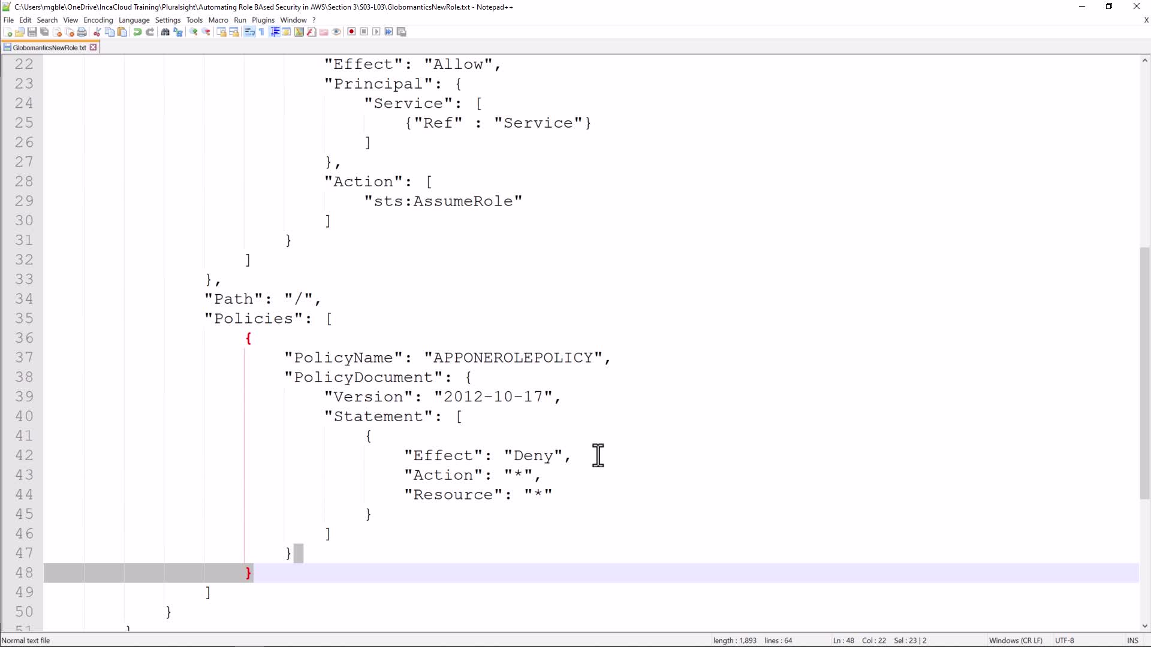The height and width of the screenshot is (647, 1151).
Task: Open the Language menu
Action: tap(134, 20)
